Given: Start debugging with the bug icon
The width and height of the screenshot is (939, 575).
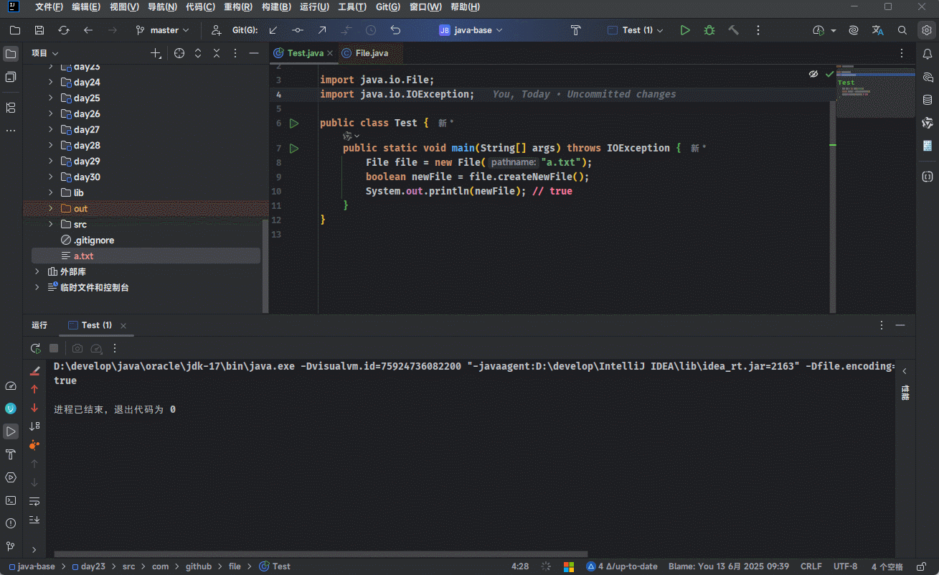Looking at the screenshot, I should (x=709, y=30).
